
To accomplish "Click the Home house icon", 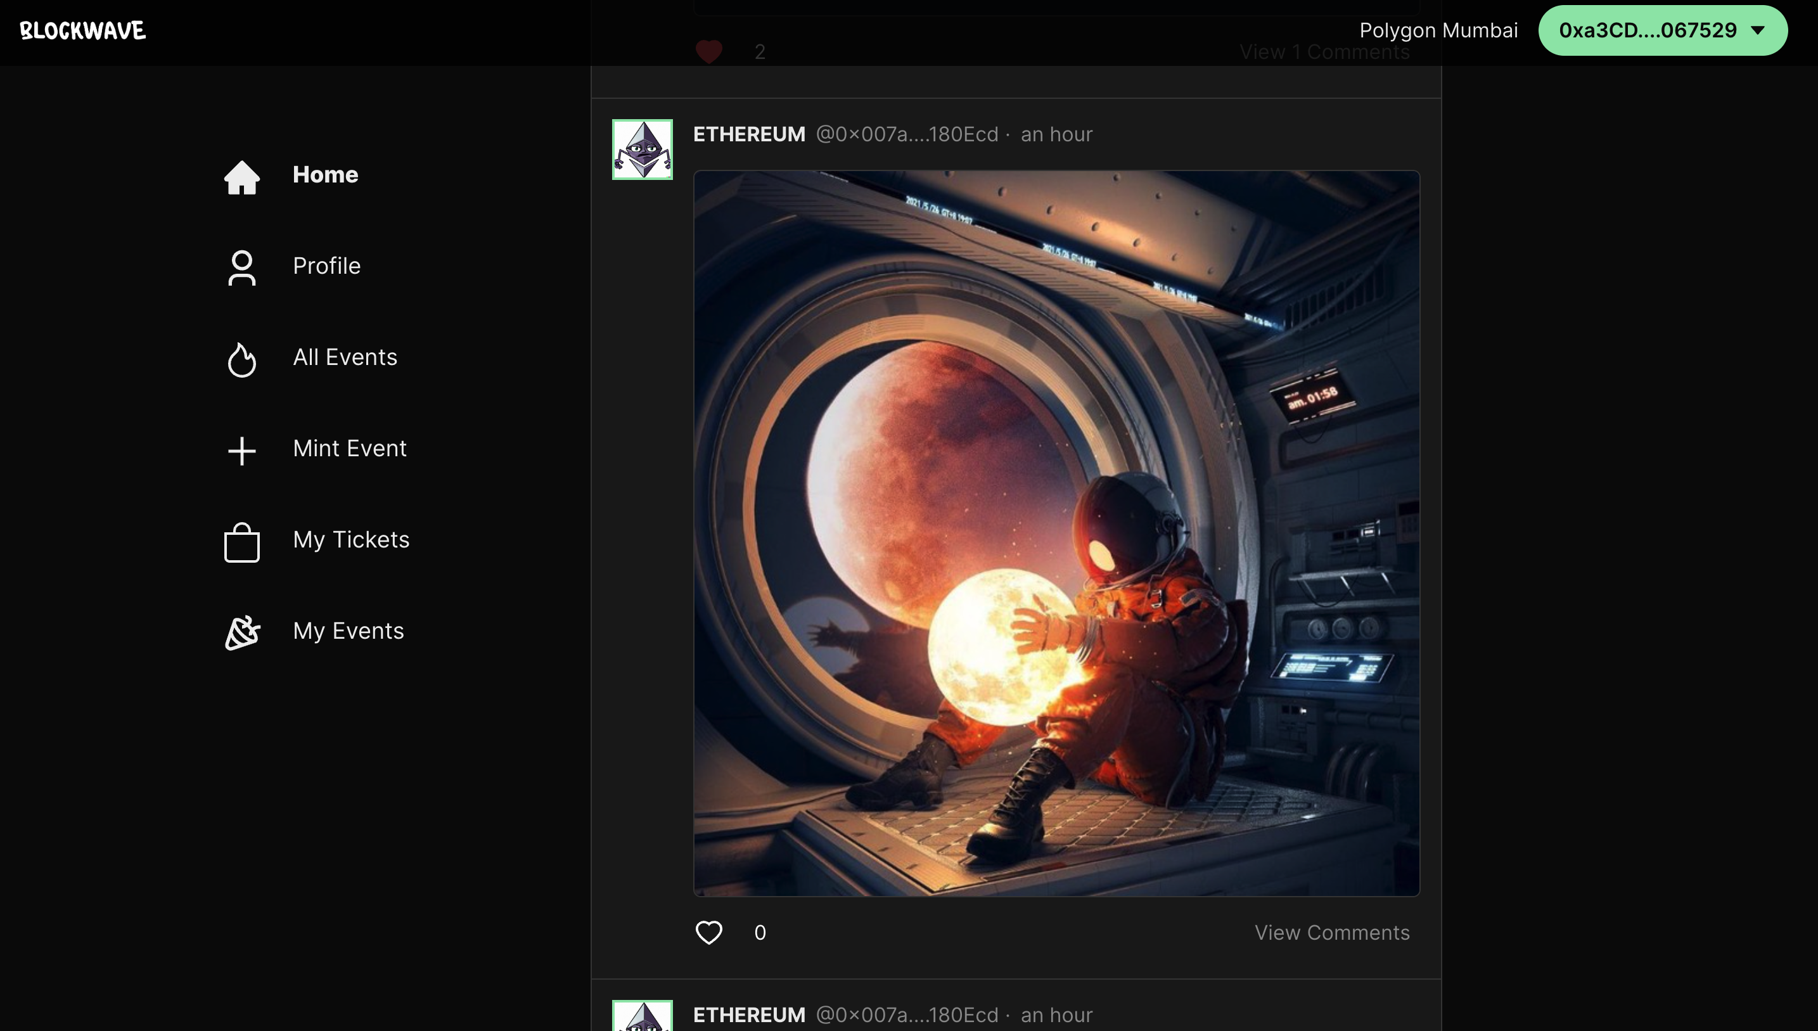I will (x=241, y=176).
